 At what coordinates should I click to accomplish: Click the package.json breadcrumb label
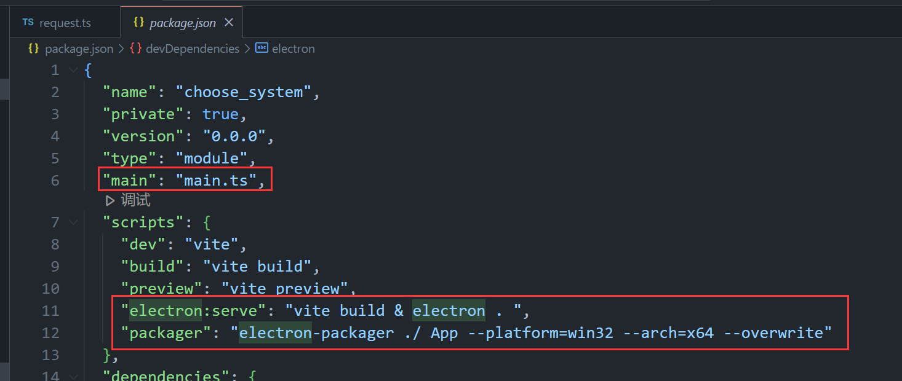point(79,48)
